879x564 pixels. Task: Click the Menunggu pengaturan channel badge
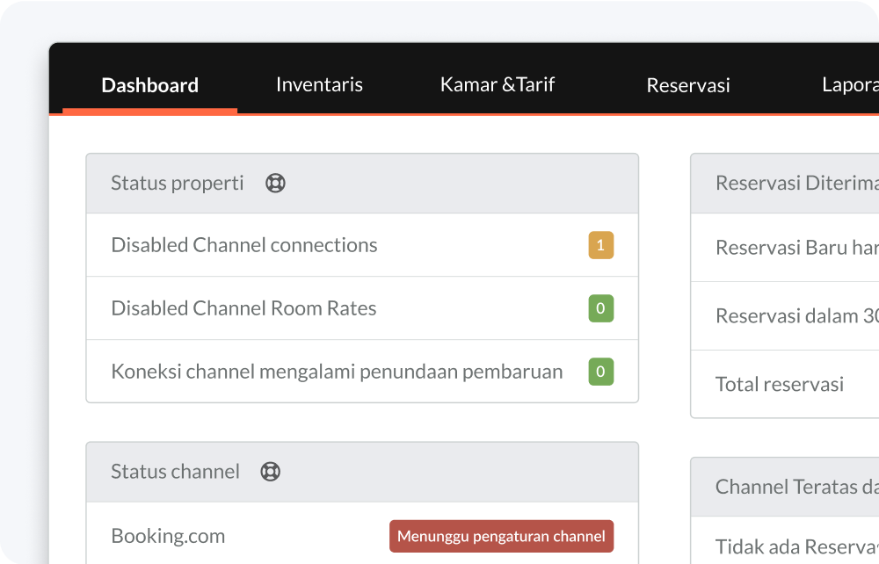coord(501,537)
